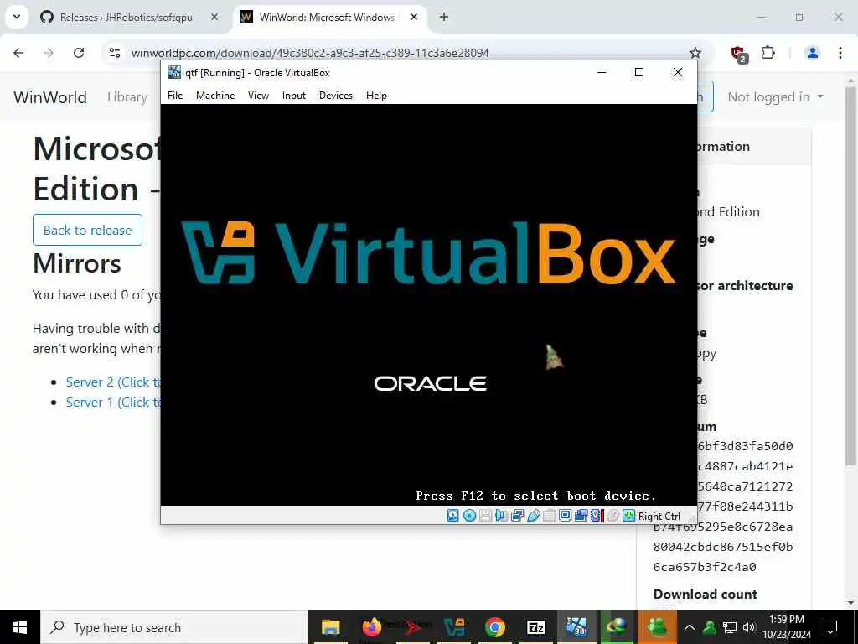Open Google Chrome from the taskbar

click(494, 627)
